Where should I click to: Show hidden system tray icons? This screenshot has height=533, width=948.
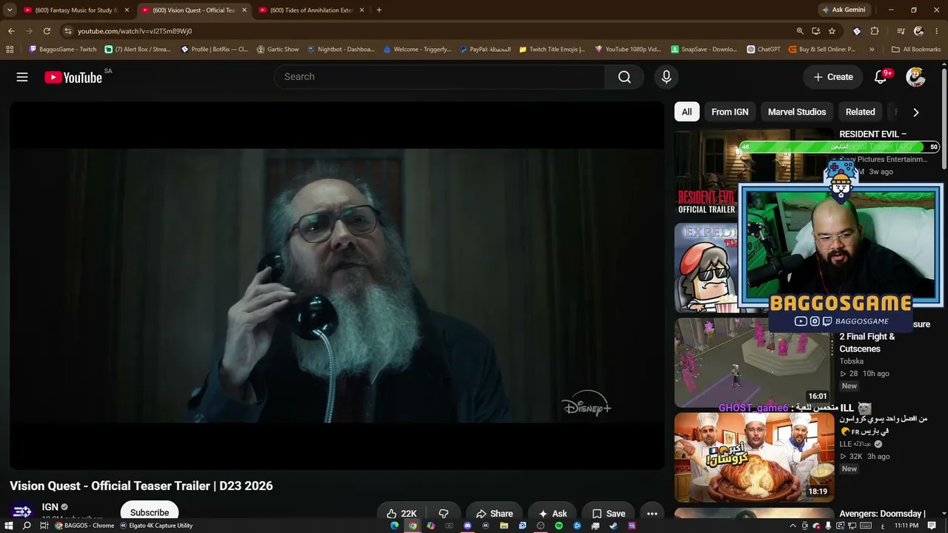(792, 526)
